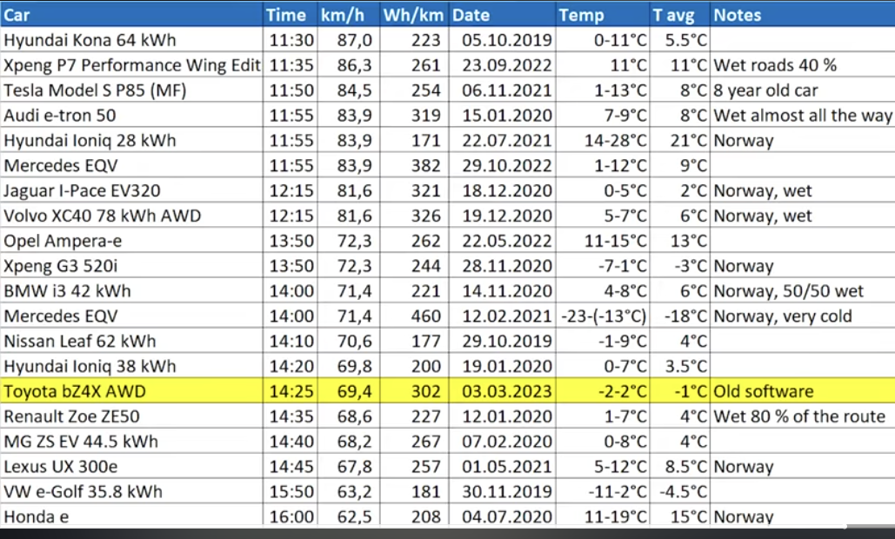Select the '13°C' average temperature cell
The height and width of the screenshot is (539, 895).
680,241
